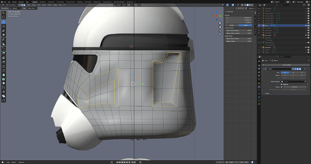This screenshot has width=311, height=164.
Task: Enable Face select mode
Action: point(24,5)
